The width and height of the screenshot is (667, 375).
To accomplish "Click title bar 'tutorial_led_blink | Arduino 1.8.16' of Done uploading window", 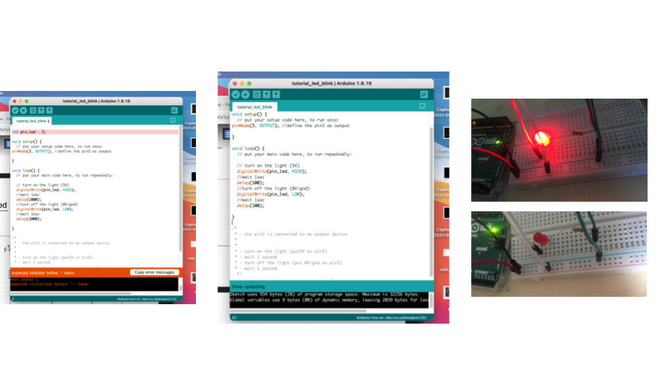I will coord(332,84).
